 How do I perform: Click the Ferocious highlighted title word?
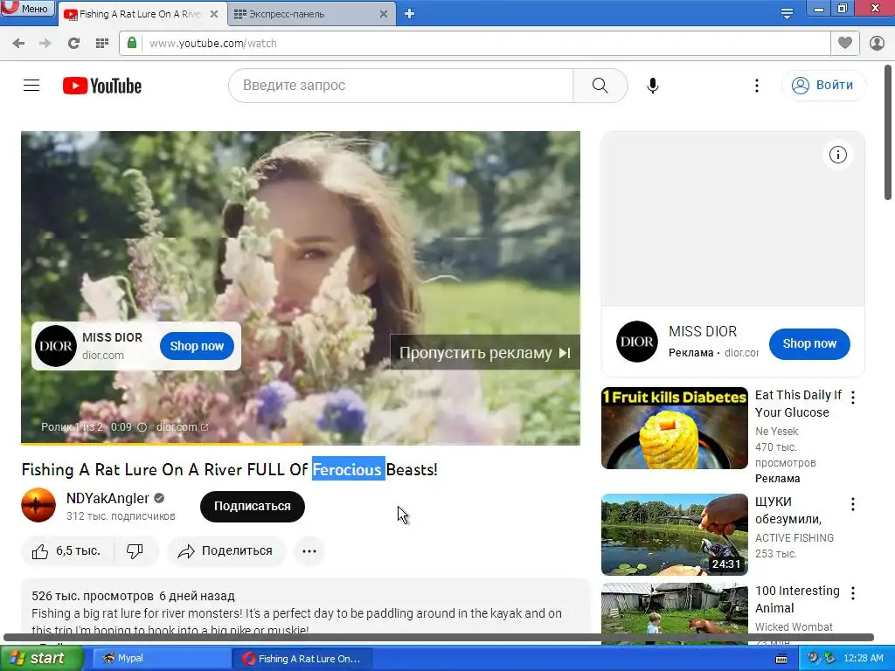pos(348,469)
